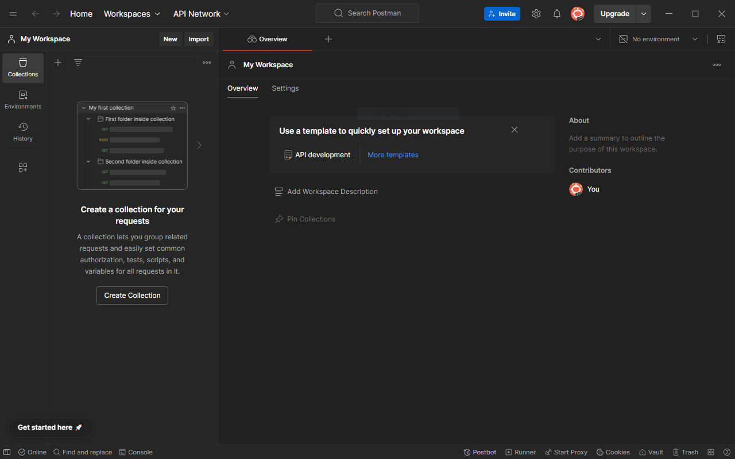Open the hamburger main menu

coord(13,14)
